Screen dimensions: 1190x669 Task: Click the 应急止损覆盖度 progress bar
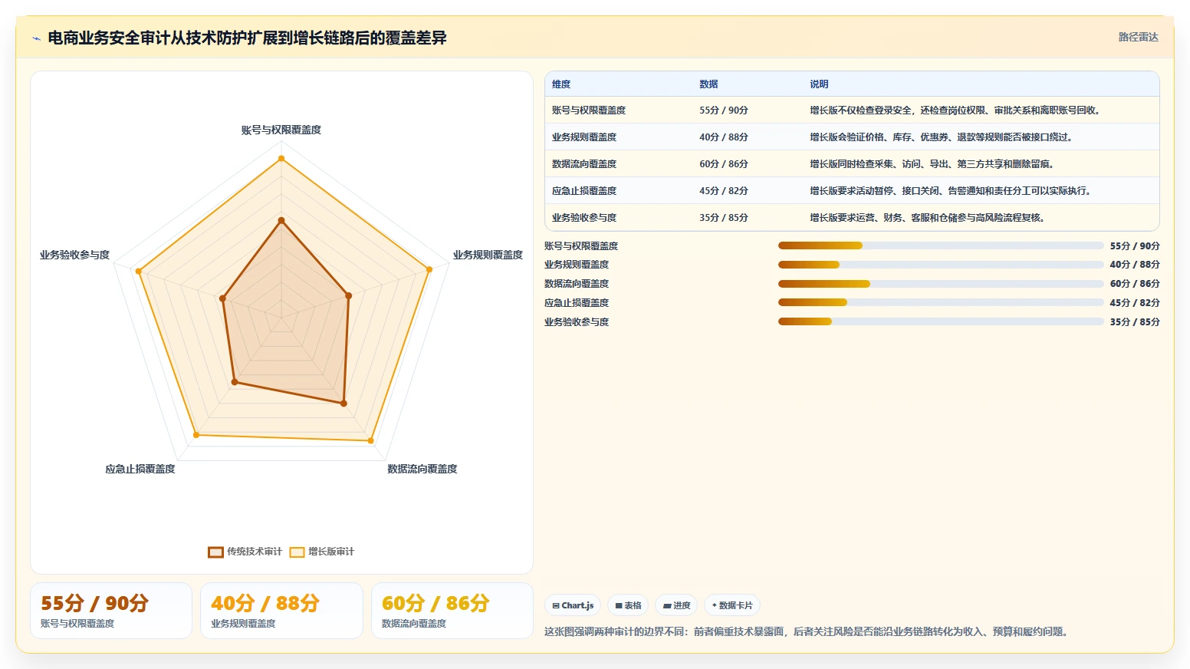[x=941, y=302]
